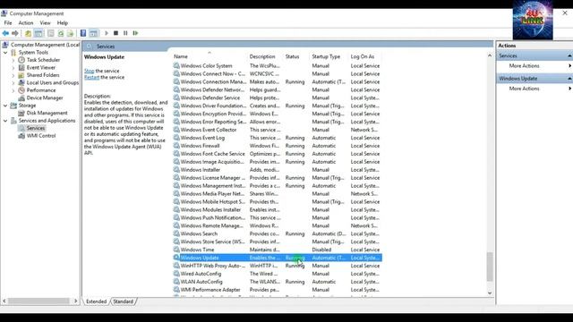Image resolution: width=573 pixels, height=322 pixels.
Task: Select the WLAN AutoConfig service row
Action: pyautogui.click(x=278, y=282)
